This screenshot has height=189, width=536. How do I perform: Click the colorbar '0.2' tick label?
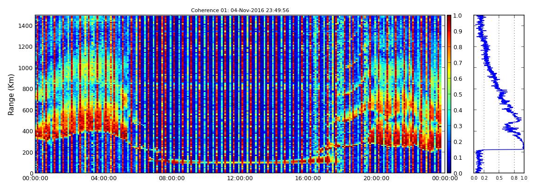coord(457,142)
